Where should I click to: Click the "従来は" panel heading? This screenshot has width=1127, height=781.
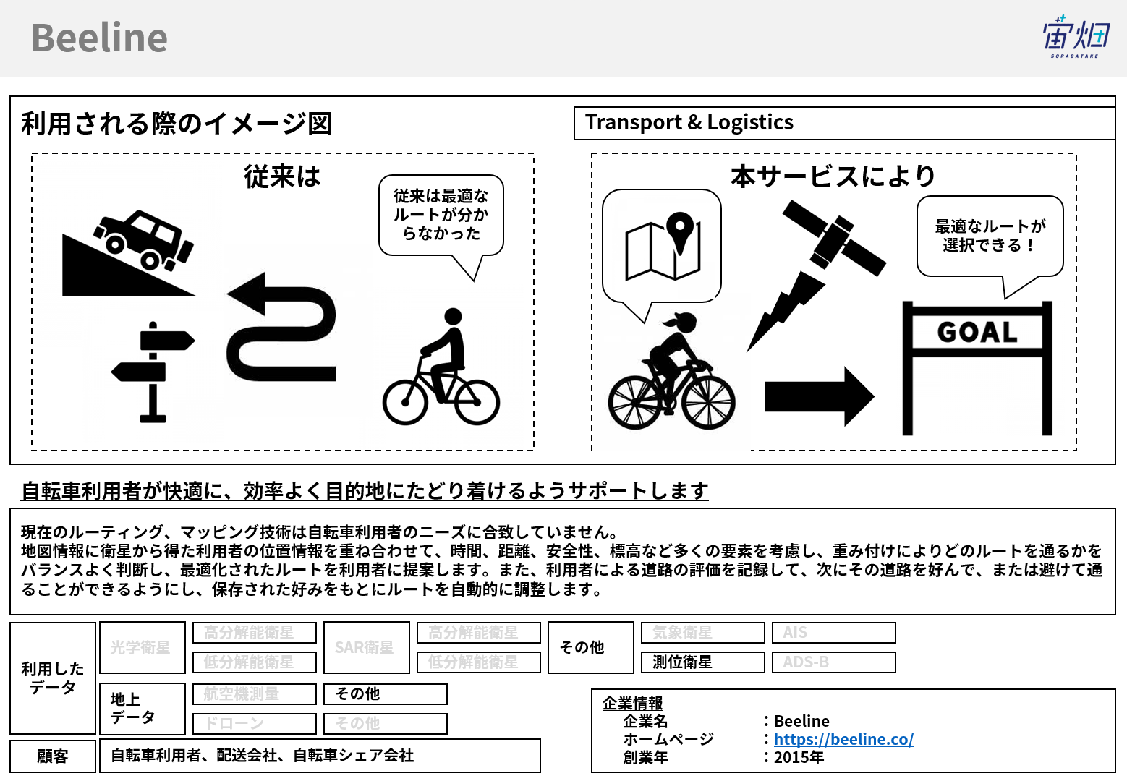(x=282, y=176)
